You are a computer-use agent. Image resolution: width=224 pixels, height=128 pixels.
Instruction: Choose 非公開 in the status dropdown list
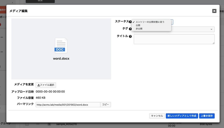tap(139, 29)
